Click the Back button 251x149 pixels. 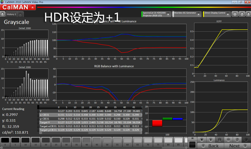pos(210,146)
